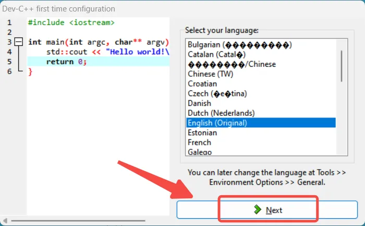
Task: Pick Estonian from the list
Action: [x=261, y=133]
